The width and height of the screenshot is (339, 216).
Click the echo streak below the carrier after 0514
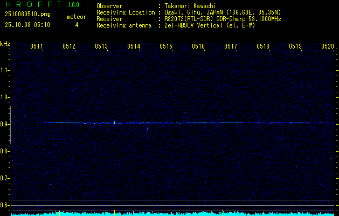[x=148, y=130]
